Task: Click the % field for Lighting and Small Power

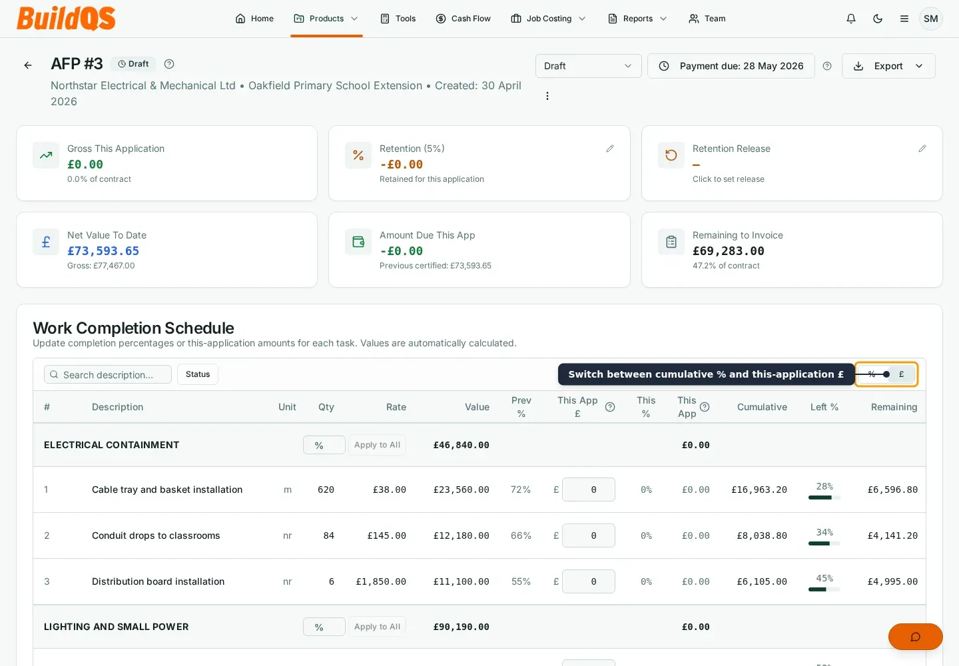Action: 324,627
